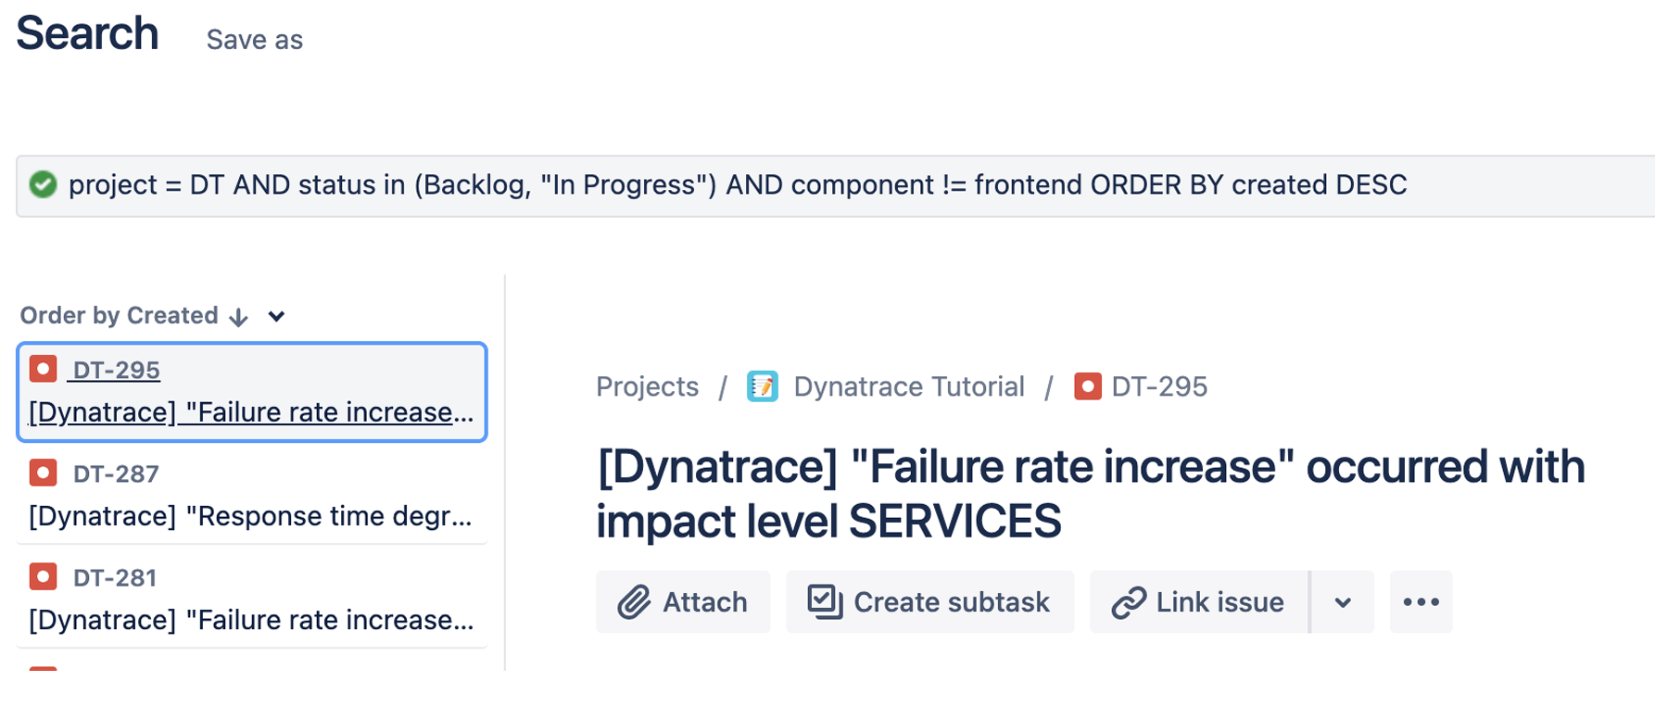Click the DT-281 bug type icon
The height and width of the screenshot is (707, 1668).
44,576
